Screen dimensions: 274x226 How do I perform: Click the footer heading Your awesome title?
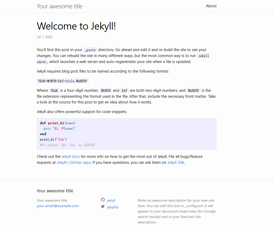point(55,191)
